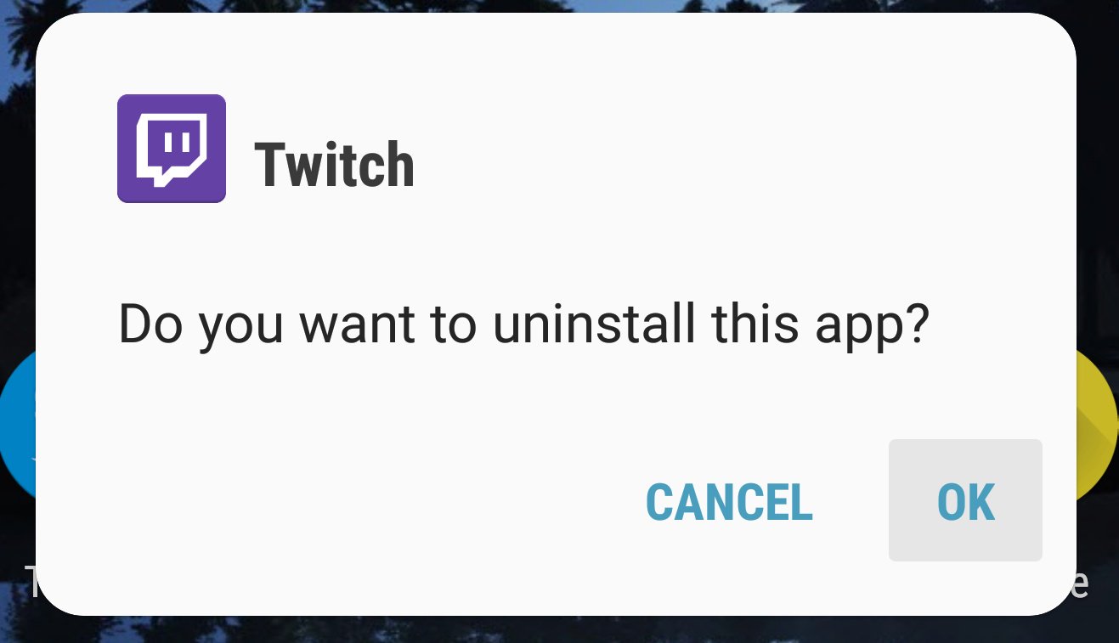Select the blue circular app icon behind dialog
The image size is (1119, 643).
pyautogui.click(x=17, y=425)
